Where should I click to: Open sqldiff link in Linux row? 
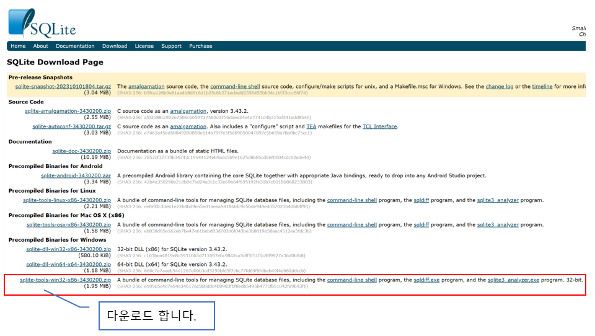pyautogui.click(x=421, y=200)
